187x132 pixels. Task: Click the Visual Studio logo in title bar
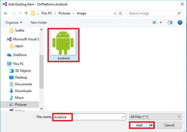pos(5,4)
